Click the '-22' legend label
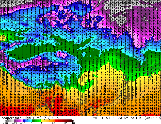161x124 pixels. tap(15, 123)
